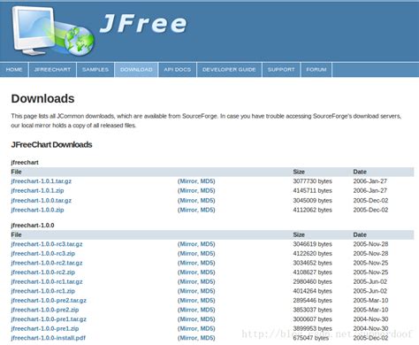This screenshot has height=345, width=419.
Task: Click the date of jfreechart-1.0.0-pre2.zip
Action: tap(370, 310)
